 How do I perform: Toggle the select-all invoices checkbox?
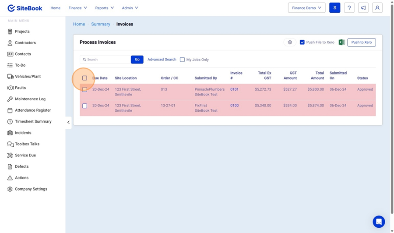(84, 78)
